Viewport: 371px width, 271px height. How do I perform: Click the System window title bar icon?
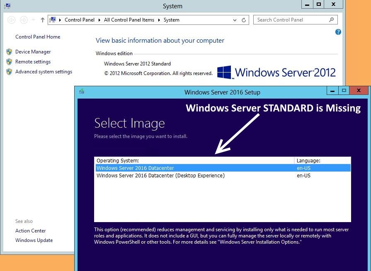click(7, 6)
